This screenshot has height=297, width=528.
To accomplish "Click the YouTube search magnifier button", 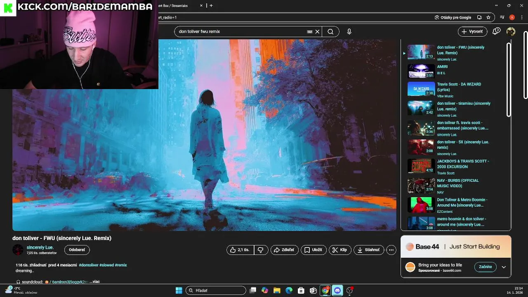I will coord(330,31).
